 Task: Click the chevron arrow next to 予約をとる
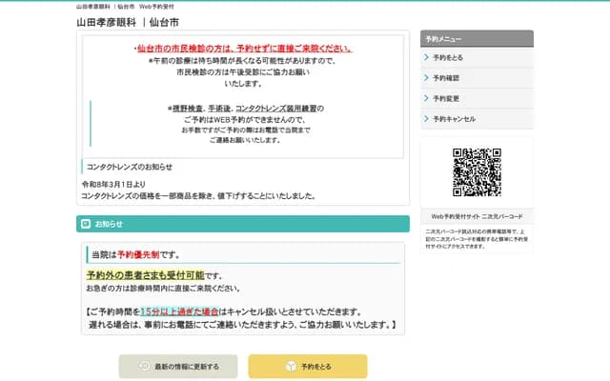(x=425, y=57)
